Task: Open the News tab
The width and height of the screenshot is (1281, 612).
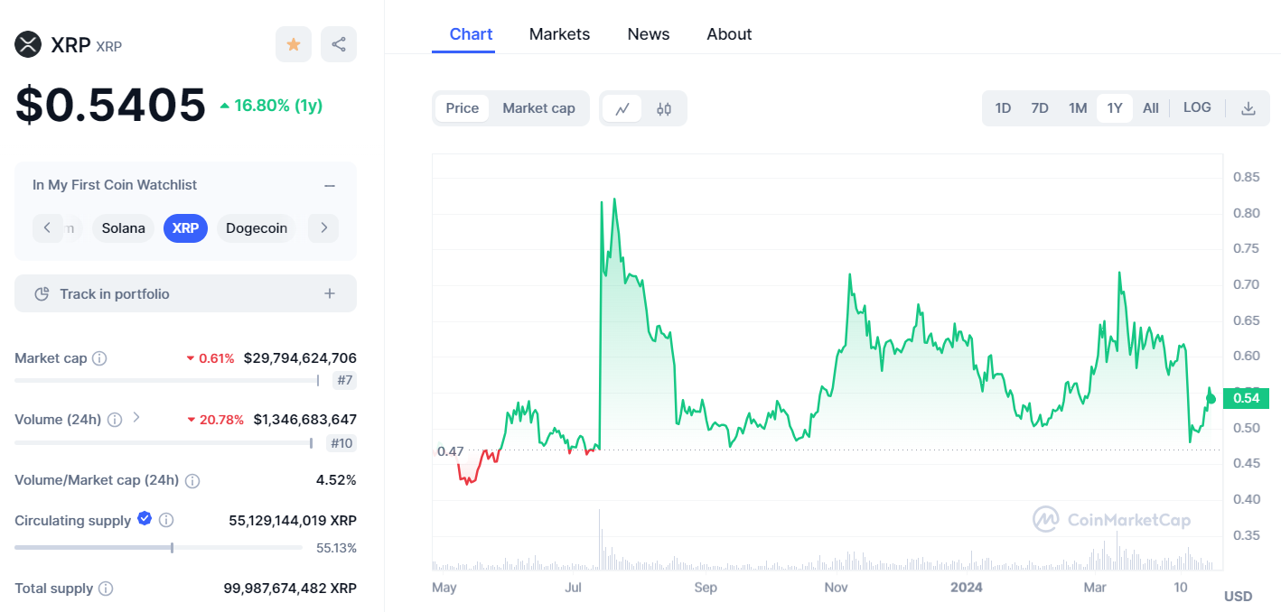Action: tap(649, 34)
